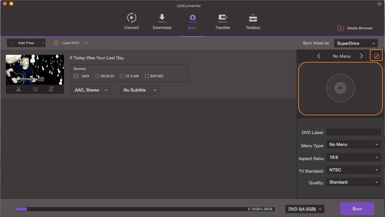Click the purple Burn button

(x=357, y=209)
